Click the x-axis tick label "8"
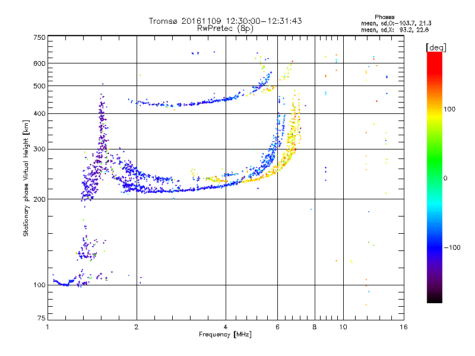This screenshot has height=356, width=475. tap(315, 327)
